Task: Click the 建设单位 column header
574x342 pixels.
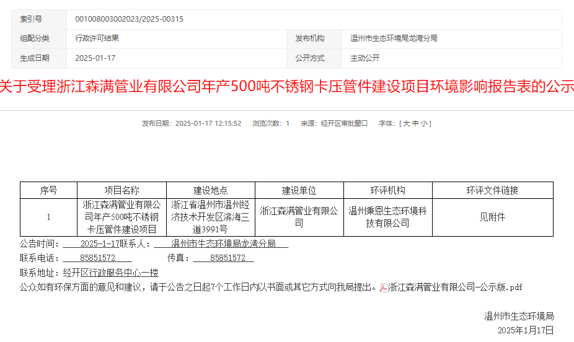Action: pos(299,190)
